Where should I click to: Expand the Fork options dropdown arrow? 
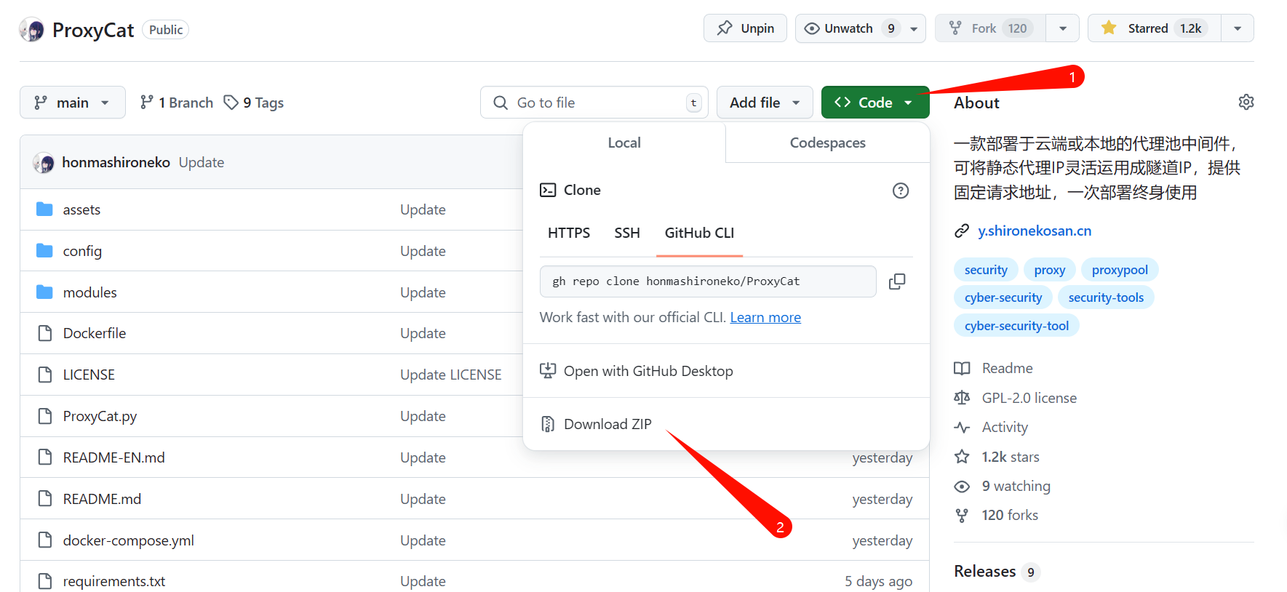[x=1063, y=28]
